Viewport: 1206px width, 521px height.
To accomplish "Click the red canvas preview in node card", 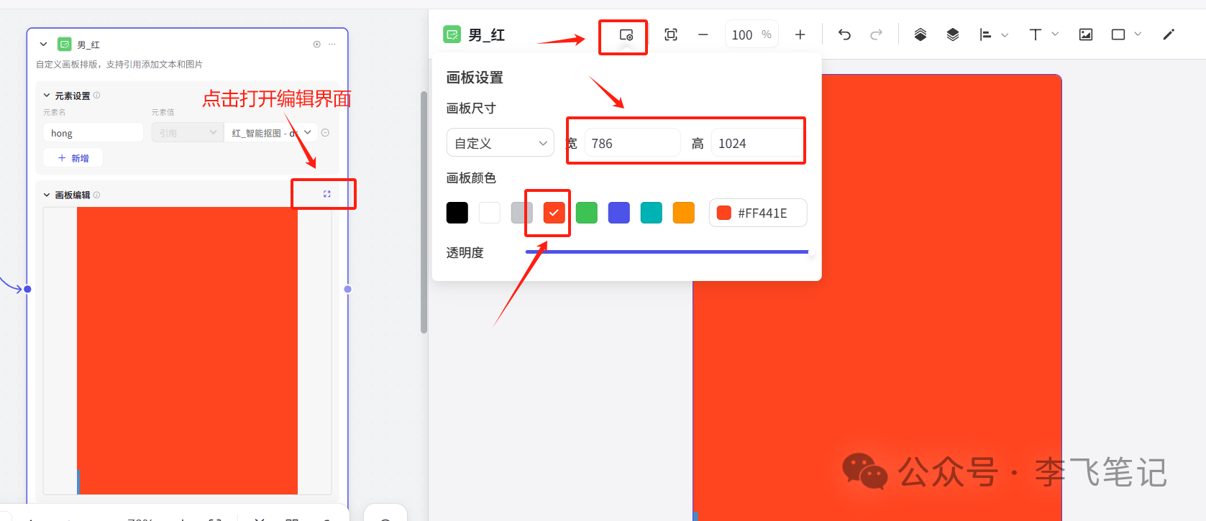I will pos(187,351).
